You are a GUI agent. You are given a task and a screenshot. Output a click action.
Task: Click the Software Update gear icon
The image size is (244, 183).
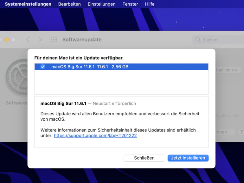click(x=16, y=77)
